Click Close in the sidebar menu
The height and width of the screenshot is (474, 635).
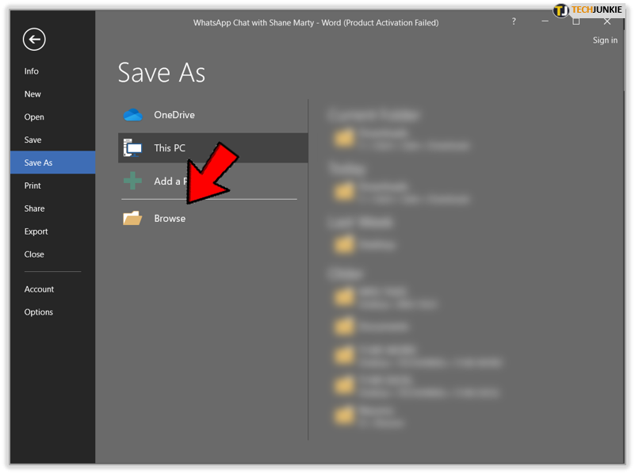coord(34,254)
